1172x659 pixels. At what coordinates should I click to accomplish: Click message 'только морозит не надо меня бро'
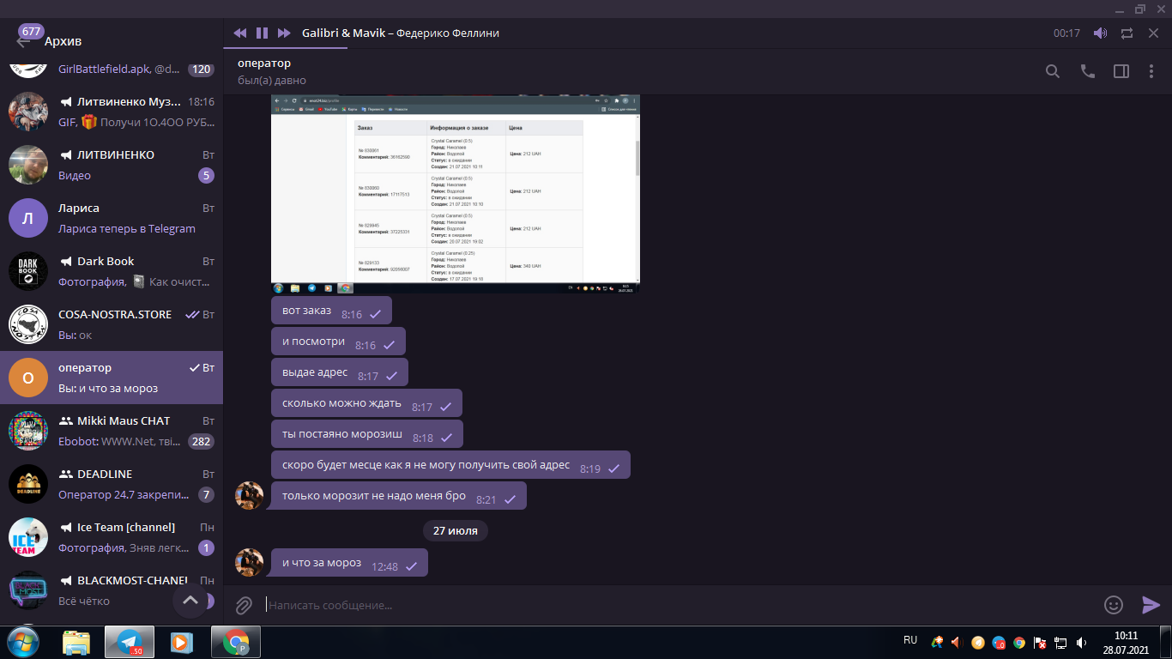pyautogui.click(x=399, y=496)
